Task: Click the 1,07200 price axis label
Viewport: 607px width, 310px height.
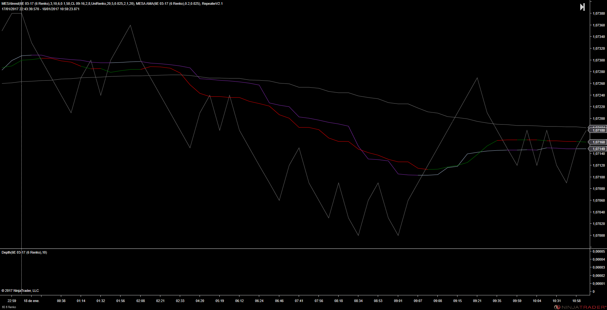Action: pyautogui.click(x=599, y=119)
